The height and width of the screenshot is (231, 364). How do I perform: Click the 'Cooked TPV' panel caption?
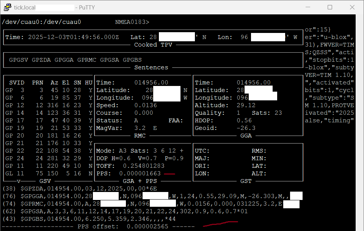pyautogui.click(x=153, y=45)
